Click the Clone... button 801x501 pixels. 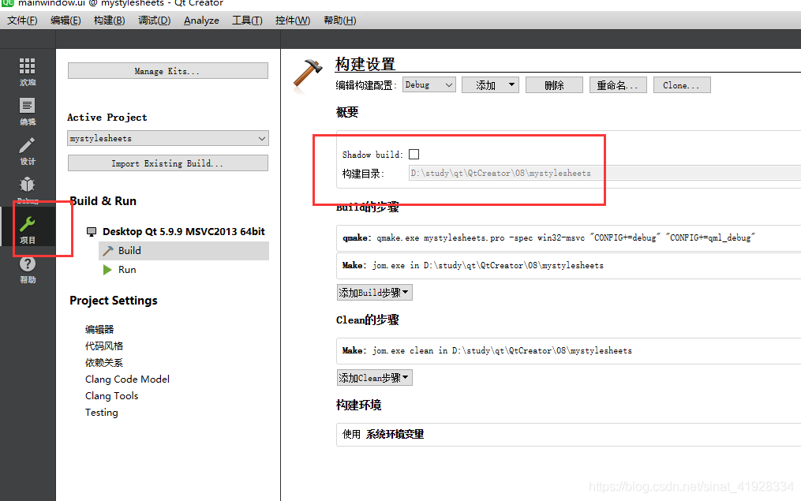[682, 84]
